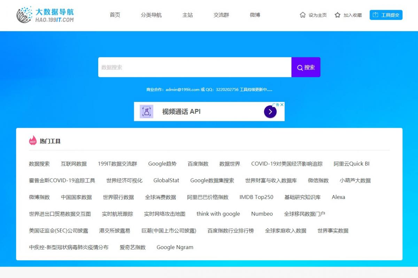Click the house icon for 设为主页
The height and width of the screenshot is (278, 418).
click(303, 15)
